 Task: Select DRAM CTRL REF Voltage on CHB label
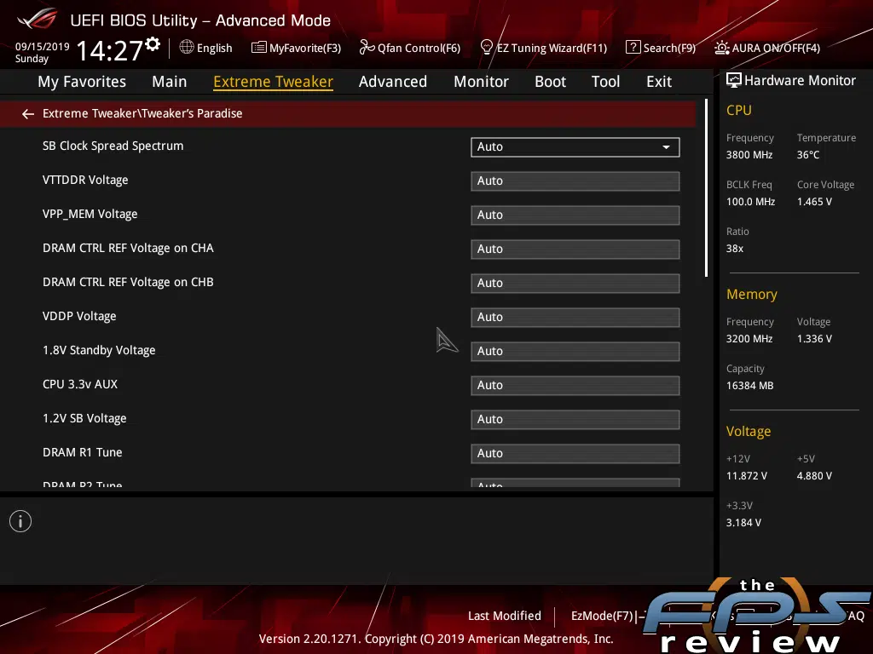128,282
